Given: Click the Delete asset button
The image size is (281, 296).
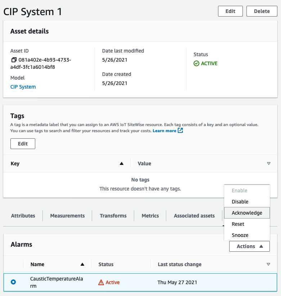Looking at the screenshot, I should click(262, 11).
